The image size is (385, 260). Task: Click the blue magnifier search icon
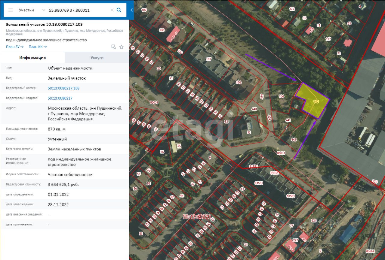coord(119,10)
